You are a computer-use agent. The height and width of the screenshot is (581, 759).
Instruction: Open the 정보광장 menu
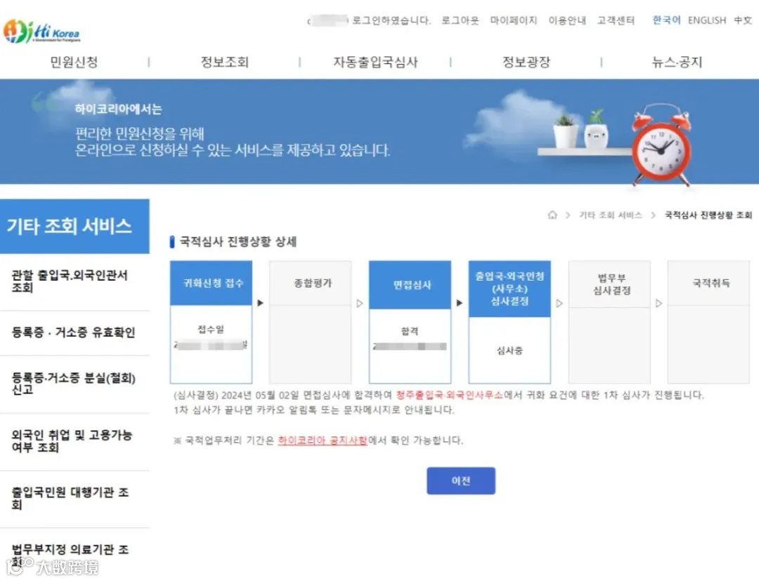526,62
